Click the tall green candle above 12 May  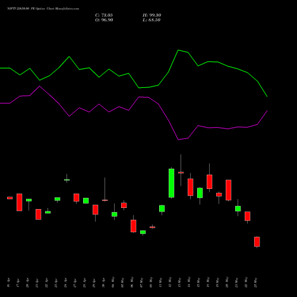coord(172,183)
